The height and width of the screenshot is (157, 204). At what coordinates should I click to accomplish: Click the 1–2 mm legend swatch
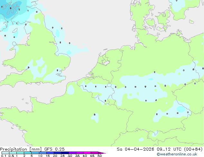[x=20, y=153]
